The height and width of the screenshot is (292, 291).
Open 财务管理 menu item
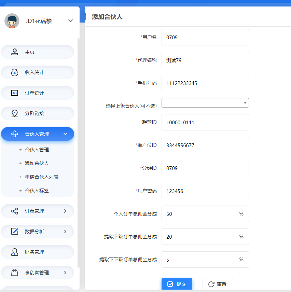pos(38,252)
